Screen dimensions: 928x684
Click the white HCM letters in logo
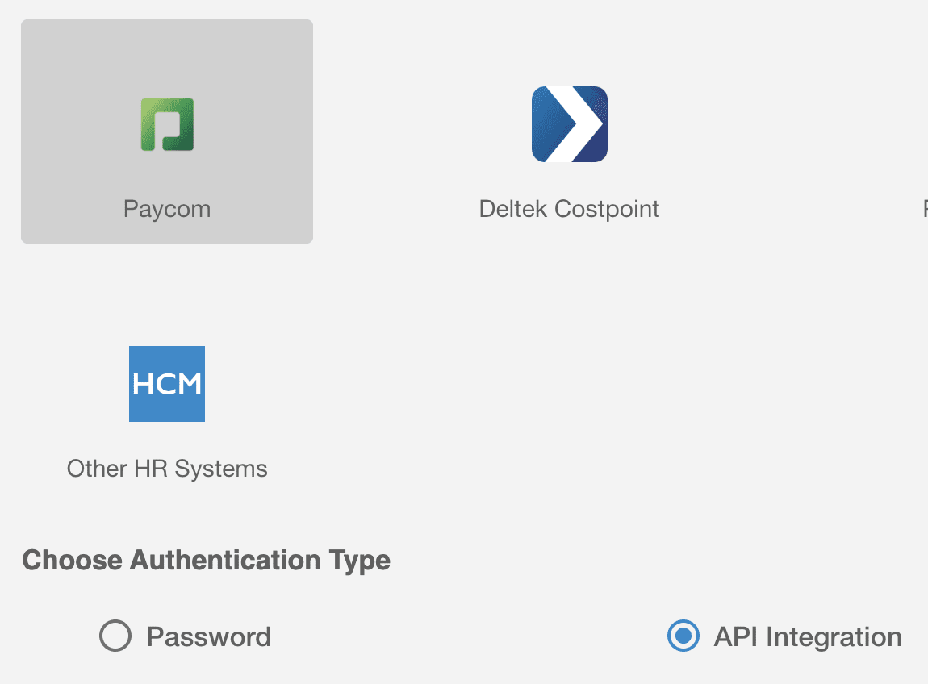click(x=167, y=384)
